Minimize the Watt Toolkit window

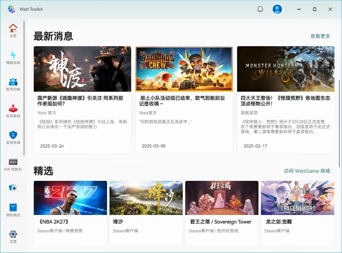(x=299, y=9)
